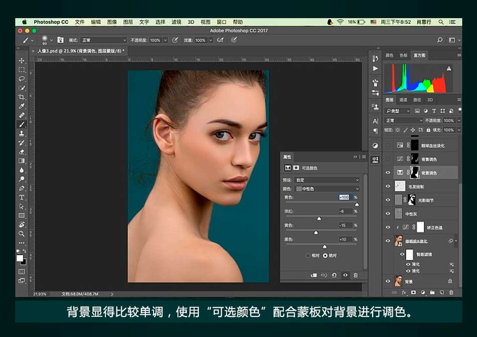Select the 相对 radio button

[308, 256]
